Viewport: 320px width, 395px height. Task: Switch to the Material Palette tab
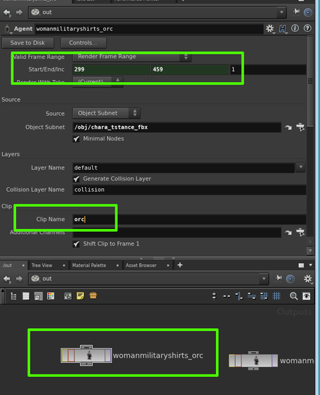(x=89, y=266)
